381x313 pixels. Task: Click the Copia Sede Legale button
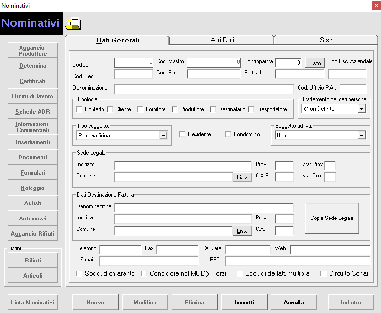click(332, 218)
